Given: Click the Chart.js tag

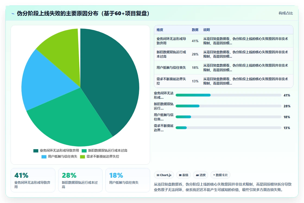Looking at the screenshot, I should (x=164, y=175).
